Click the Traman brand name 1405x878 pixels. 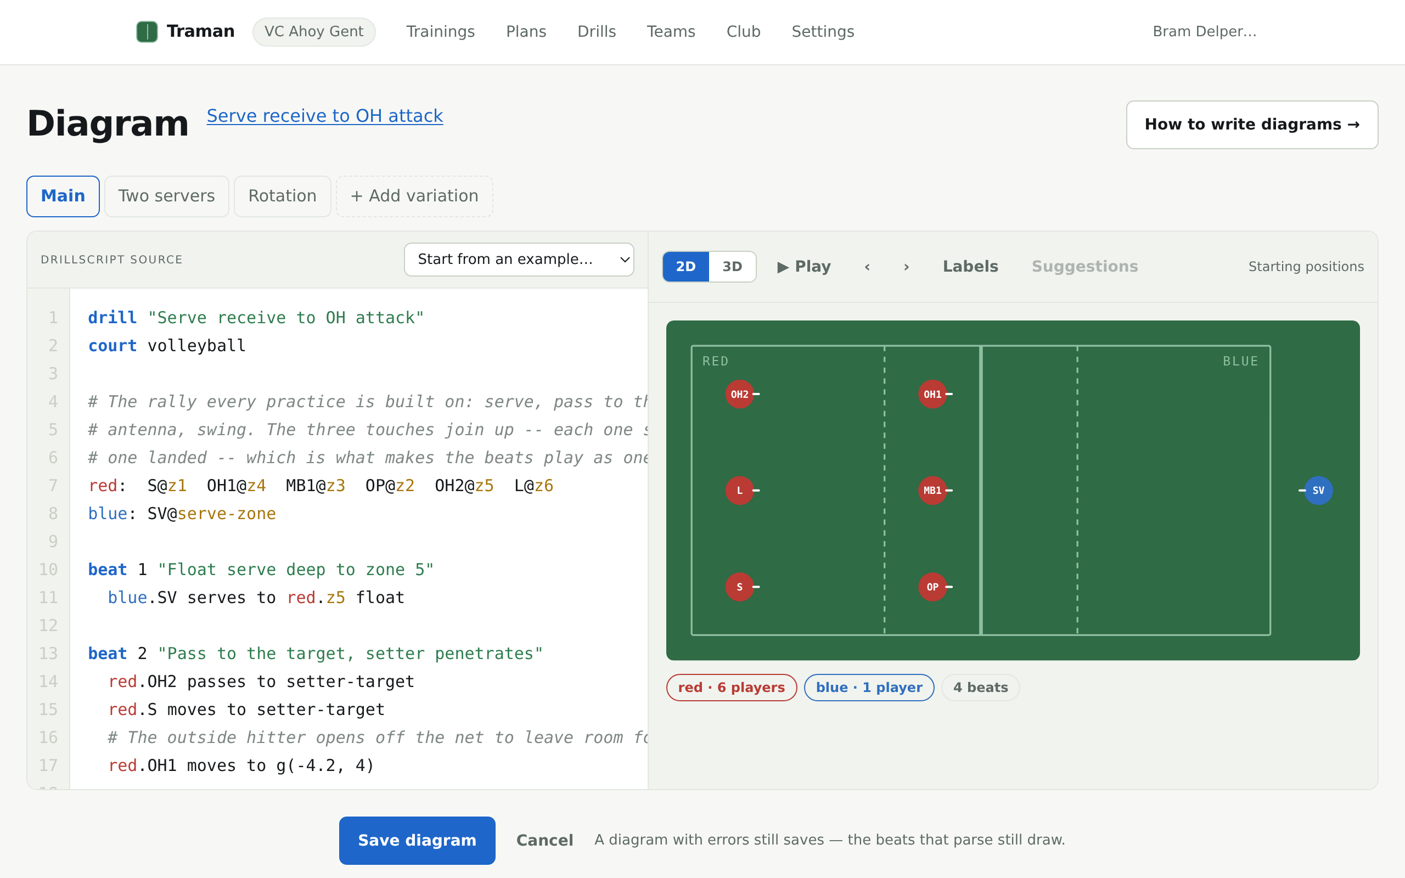click(200, 31)
